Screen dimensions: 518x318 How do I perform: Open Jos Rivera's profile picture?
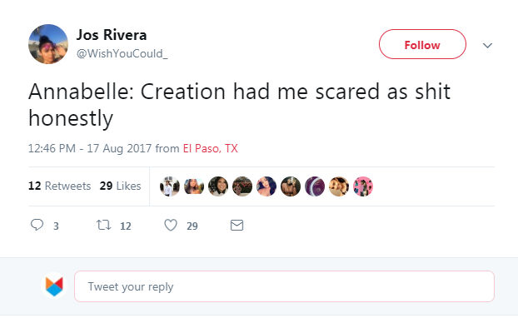(x=48, y=44)
